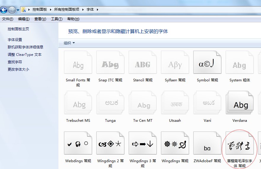Select the Snap ITC font icon

click(x=110, y=62)
